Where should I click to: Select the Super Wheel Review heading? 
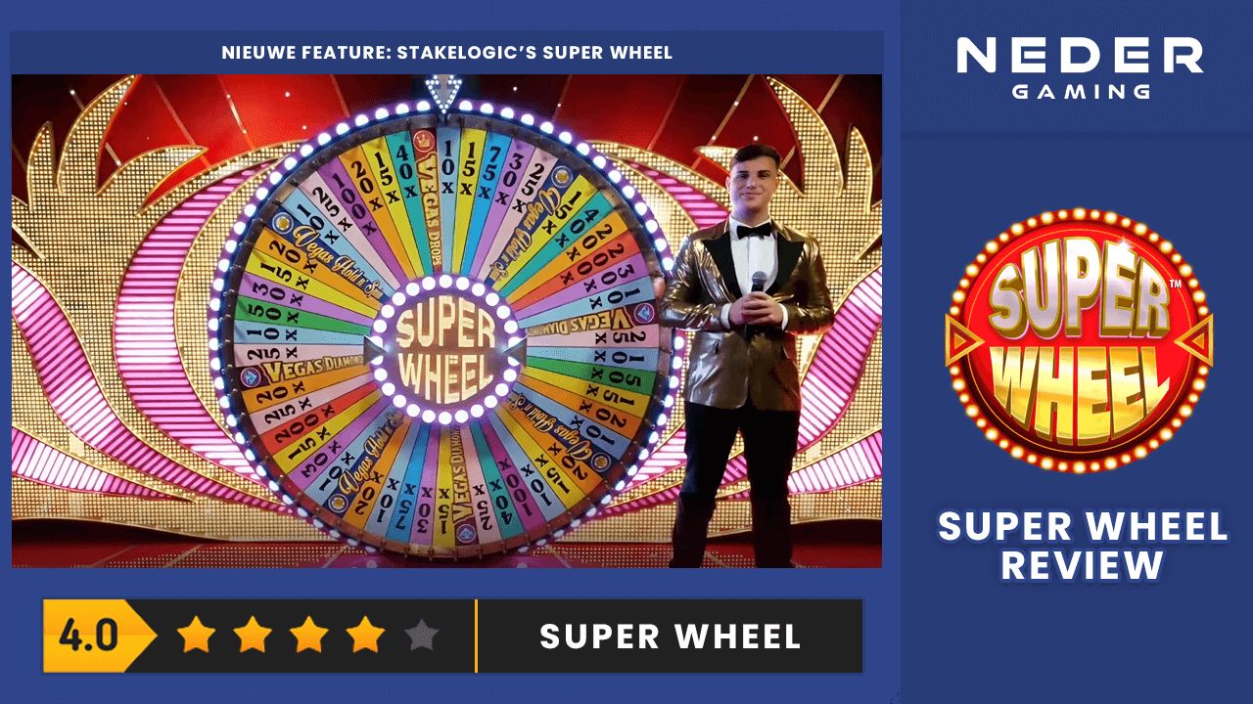click(x=1083, y=546)
